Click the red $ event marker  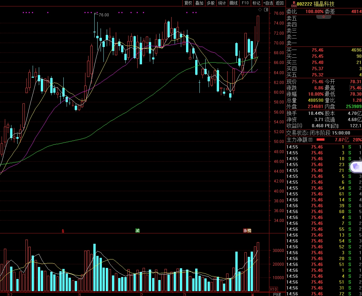point(63,231)
